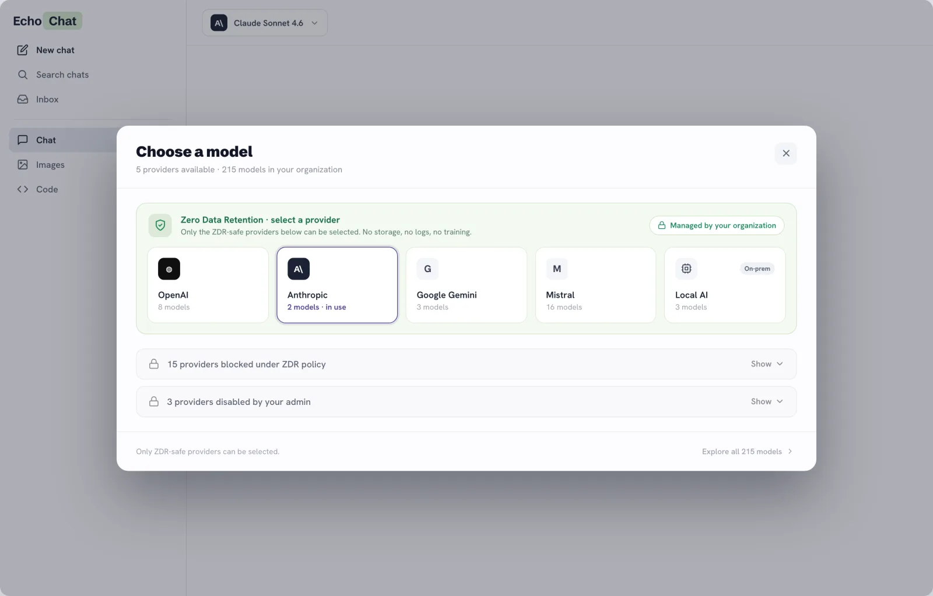Click the Inbox tray icon

[23, 99]
